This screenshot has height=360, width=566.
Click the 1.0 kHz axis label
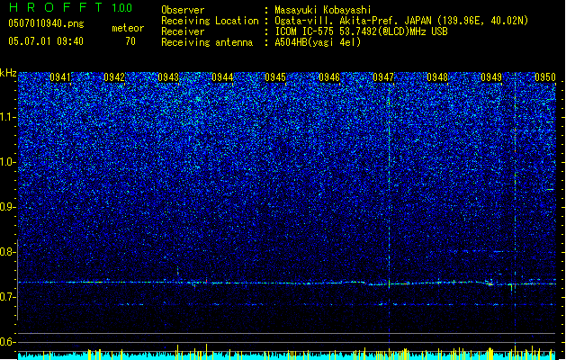[x=8, y=162]
